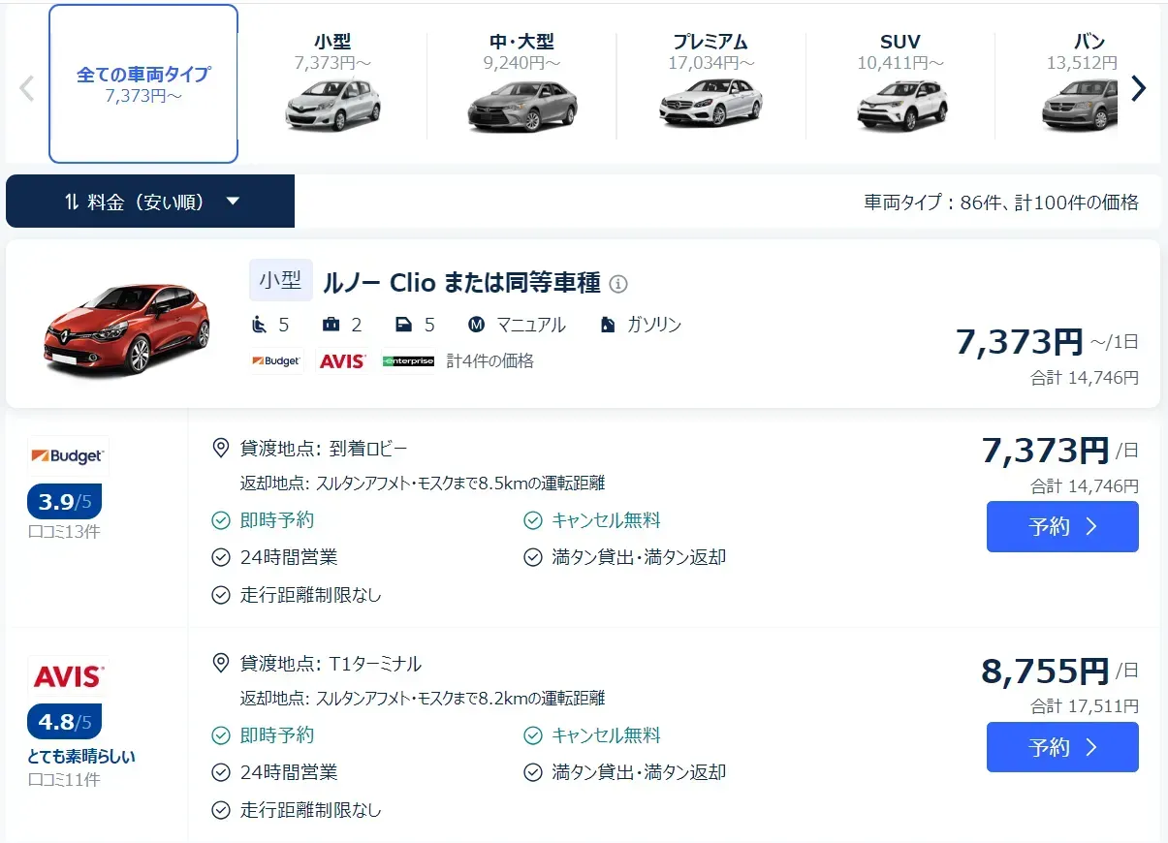The image size is (1168, 843).
Task: Click the location pin icon for 到着ロビー pickup
Action: (220, 449)
